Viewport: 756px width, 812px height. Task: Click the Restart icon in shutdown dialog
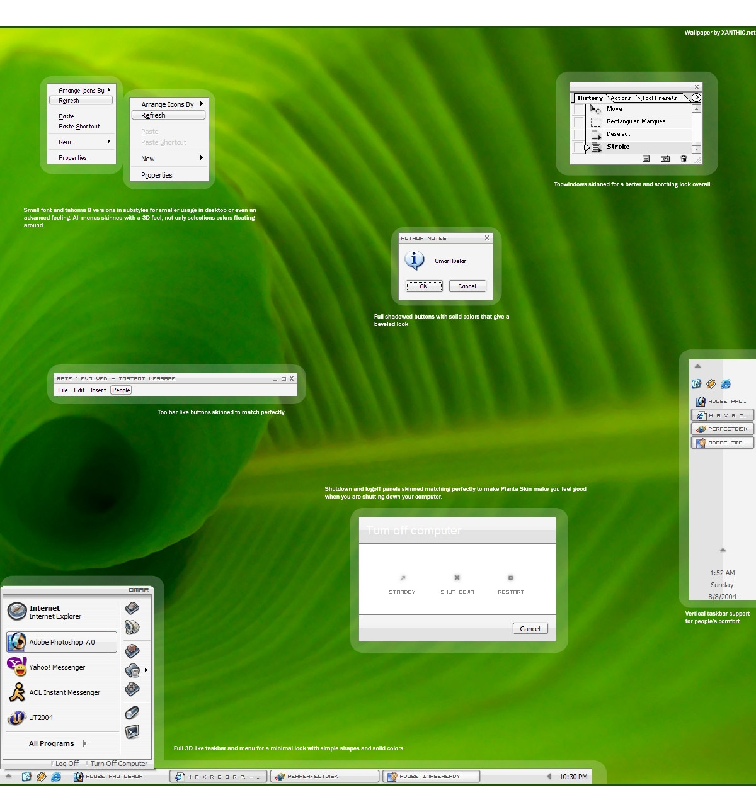pos(510,578)
